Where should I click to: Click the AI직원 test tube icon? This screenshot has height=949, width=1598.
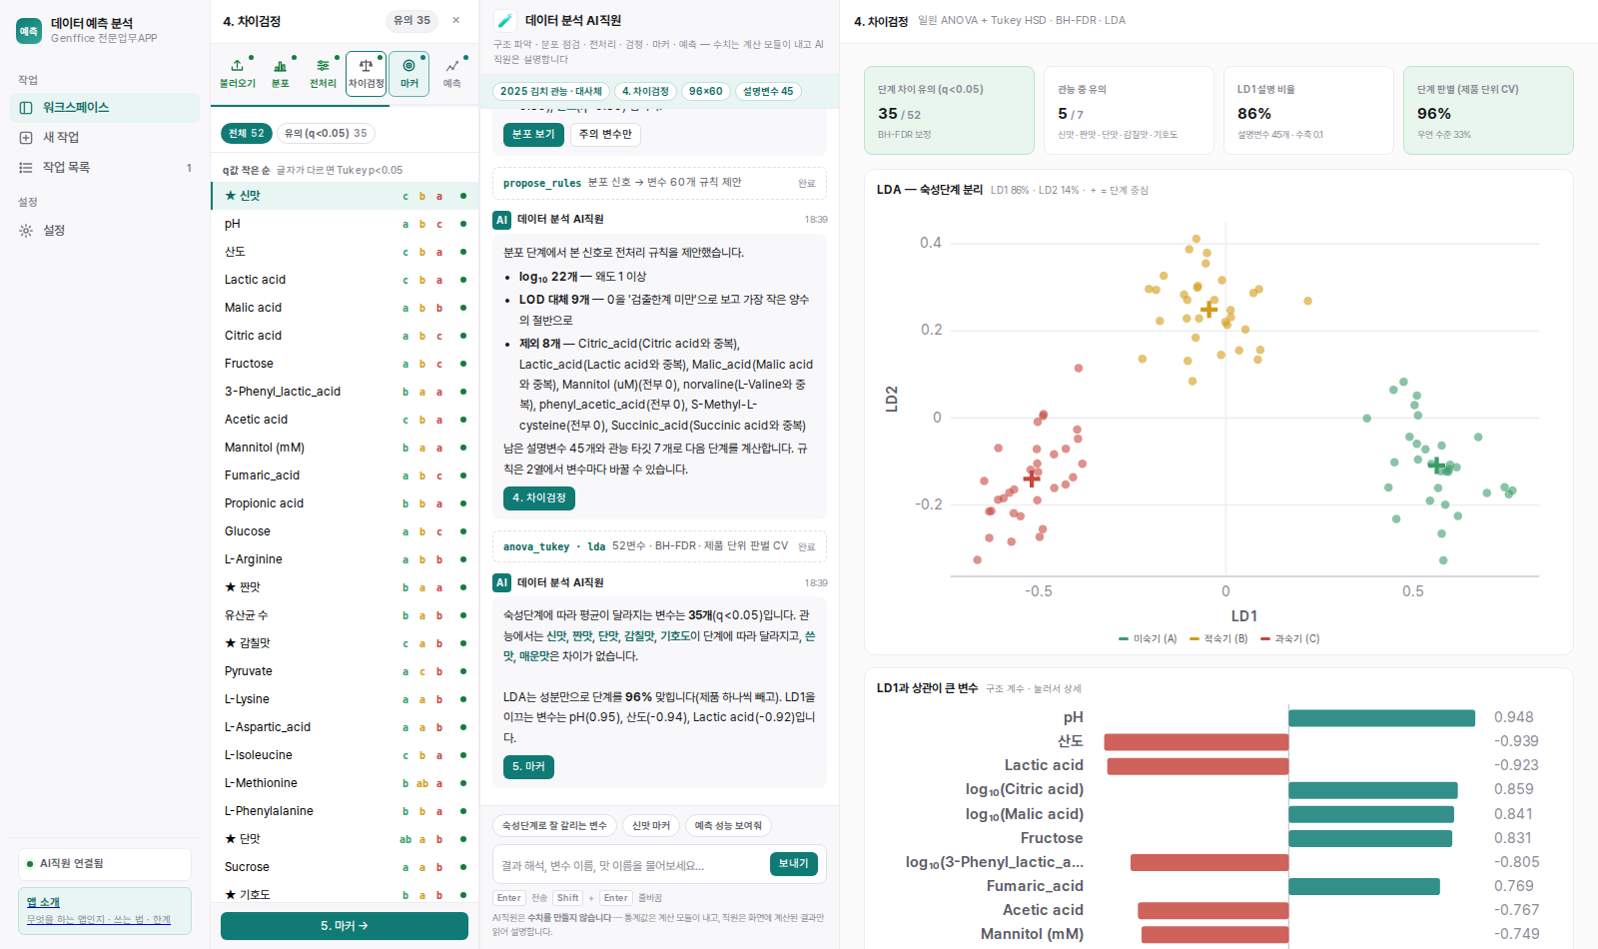coord(505,20)
